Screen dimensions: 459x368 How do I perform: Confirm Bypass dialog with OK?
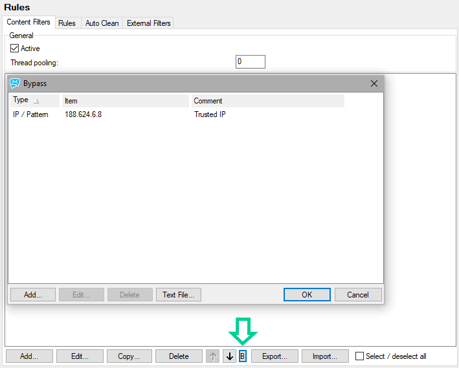click(307, 294)
